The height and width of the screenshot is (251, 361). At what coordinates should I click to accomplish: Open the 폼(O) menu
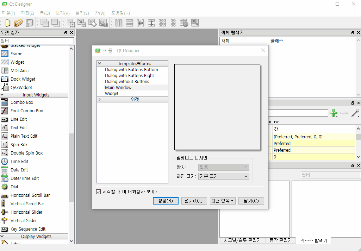pyautogui.click(x=45, y=13)
